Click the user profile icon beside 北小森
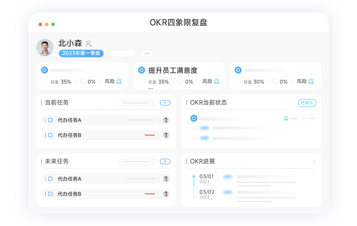 click(88, 44)
